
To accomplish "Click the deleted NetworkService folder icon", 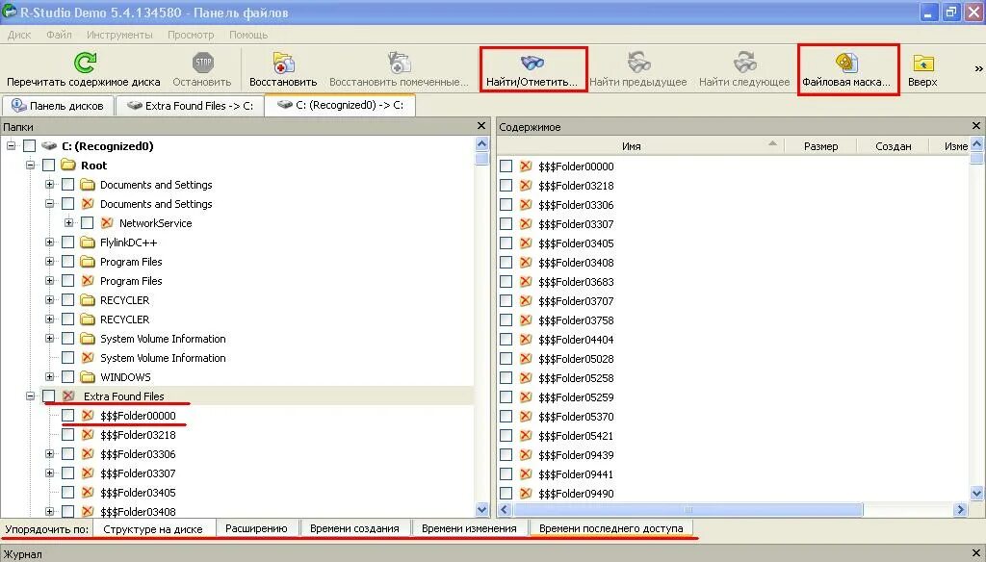I will pos(107,223).
